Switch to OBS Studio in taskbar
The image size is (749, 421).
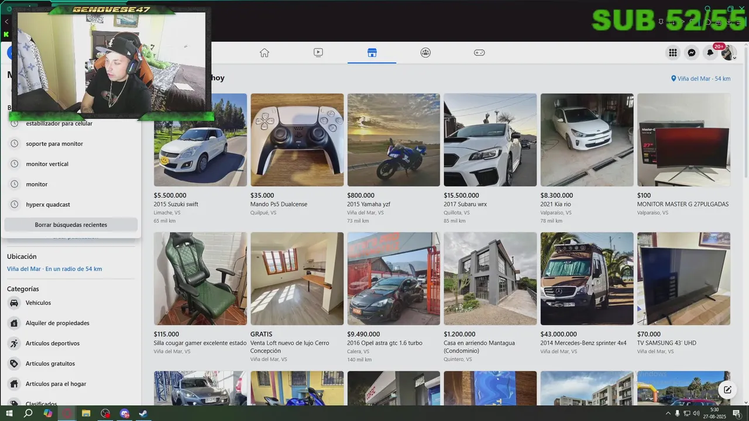(105, 413)
